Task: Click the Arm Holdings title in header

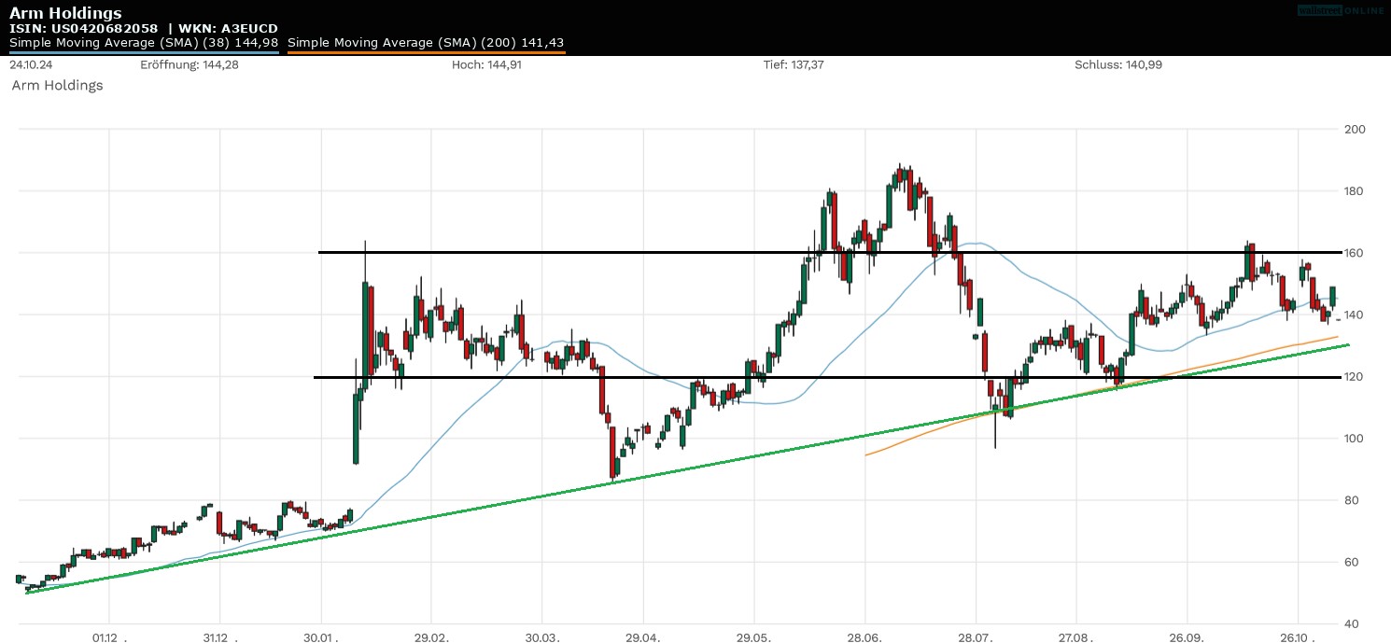Action: click(x=65, y=13)
